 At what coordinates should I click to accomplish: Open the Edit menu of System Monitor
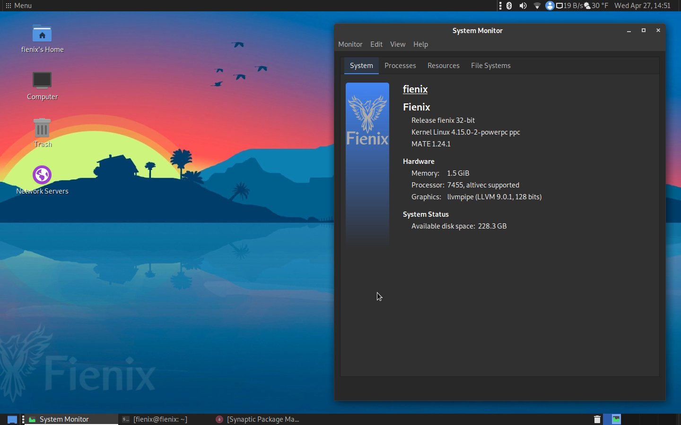(376, 44)
